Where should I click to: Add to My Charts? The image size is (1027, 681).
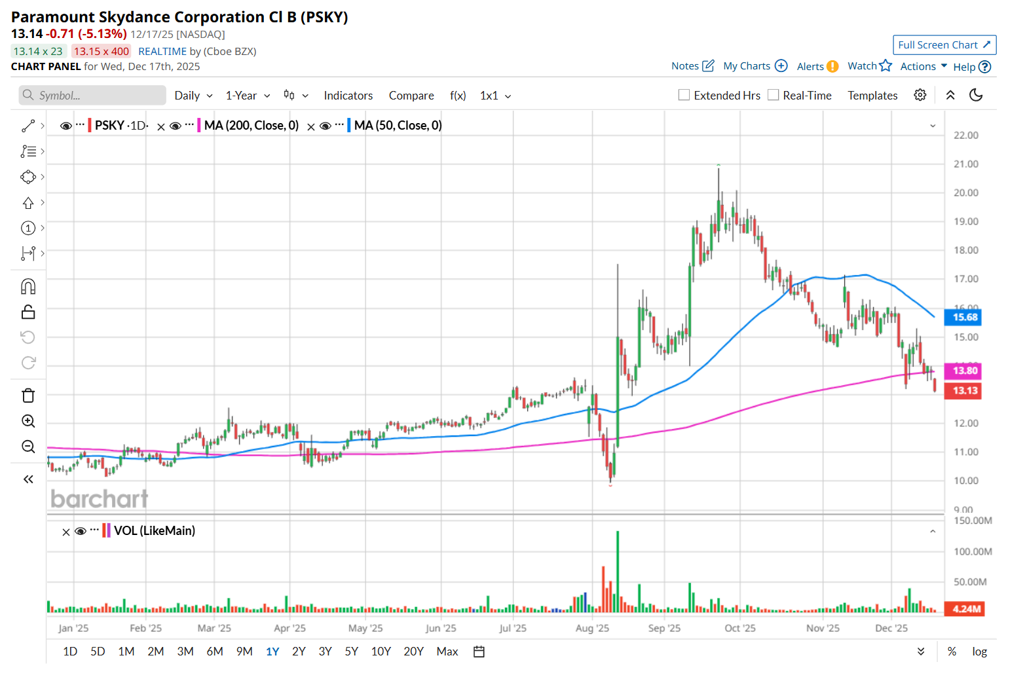[781, 65]
